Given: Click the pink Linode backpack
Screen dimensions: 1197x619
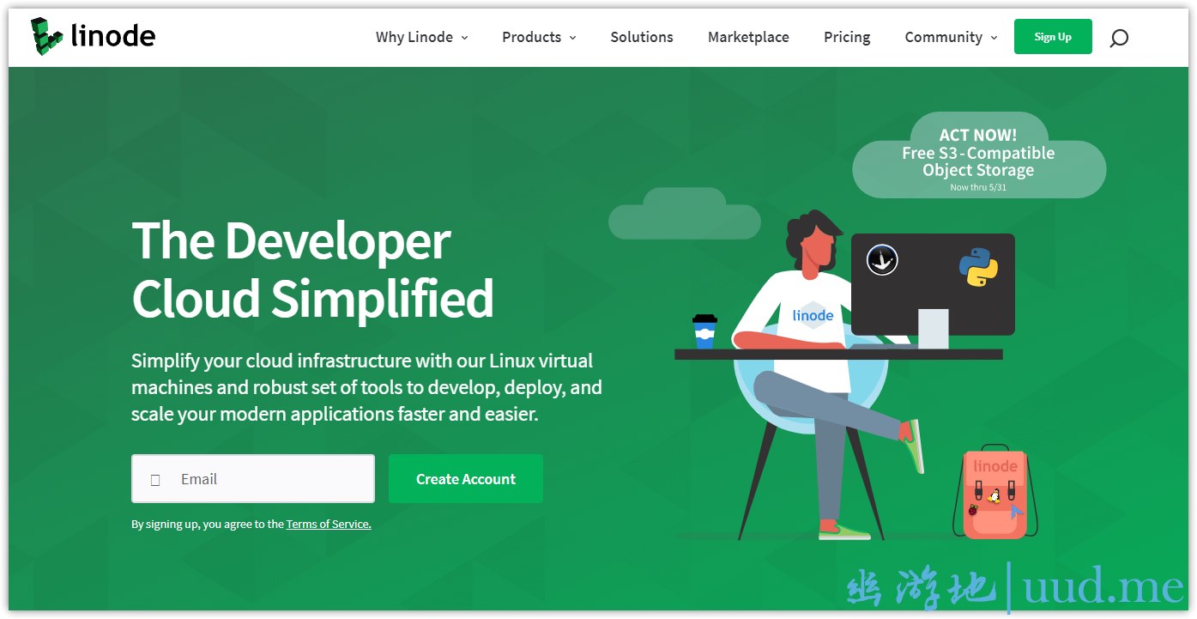Looking at the screenshot, I should (995, 494).
